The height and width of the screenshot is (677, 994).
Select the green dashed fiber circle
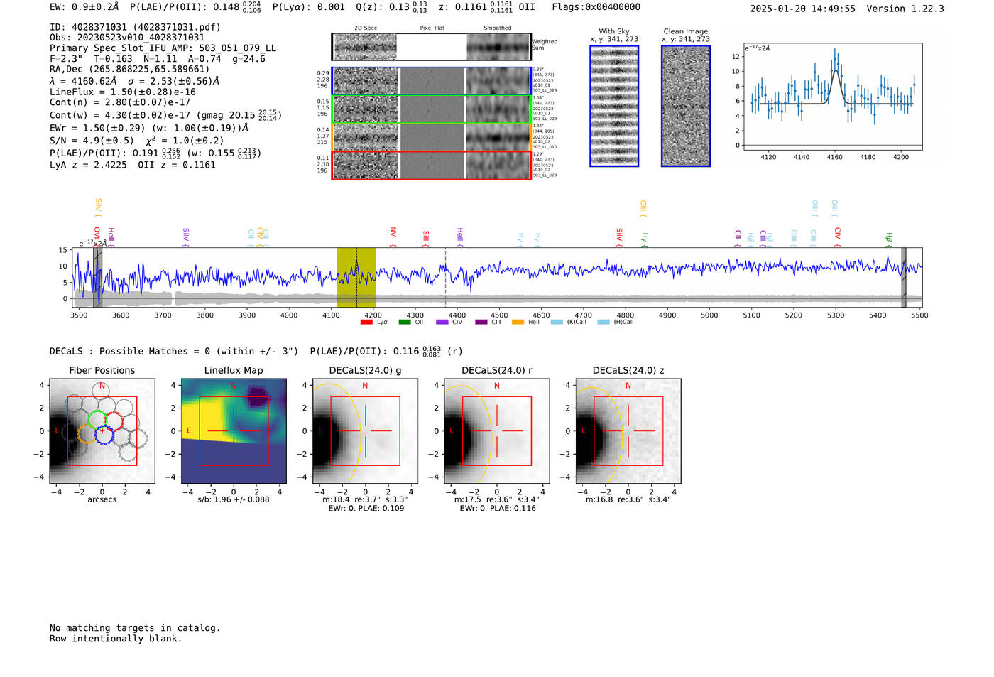97,419
